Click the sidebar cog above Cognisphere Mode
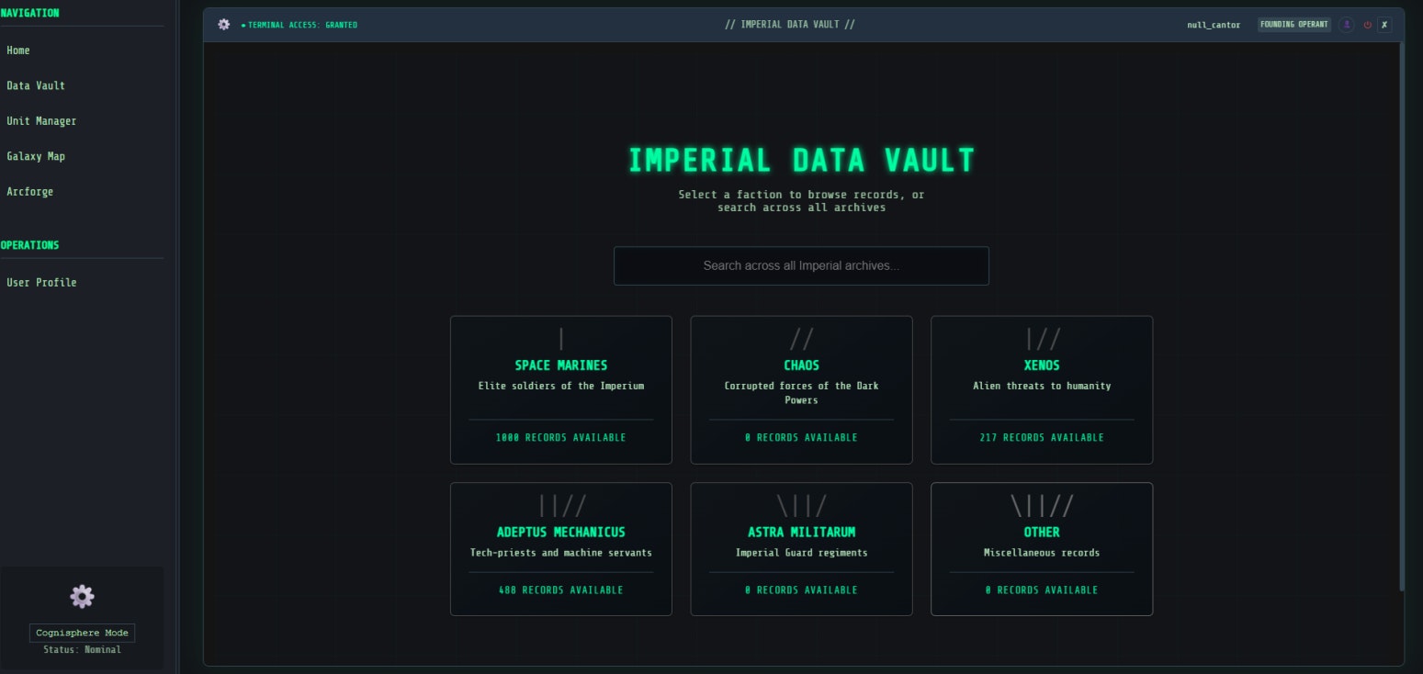The width and height of the screenshot is (1423, 674). (x=82, y=596)
